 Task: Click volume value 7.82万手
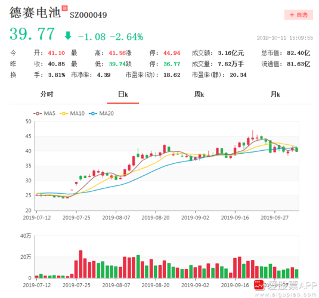[x=231, y=64]
